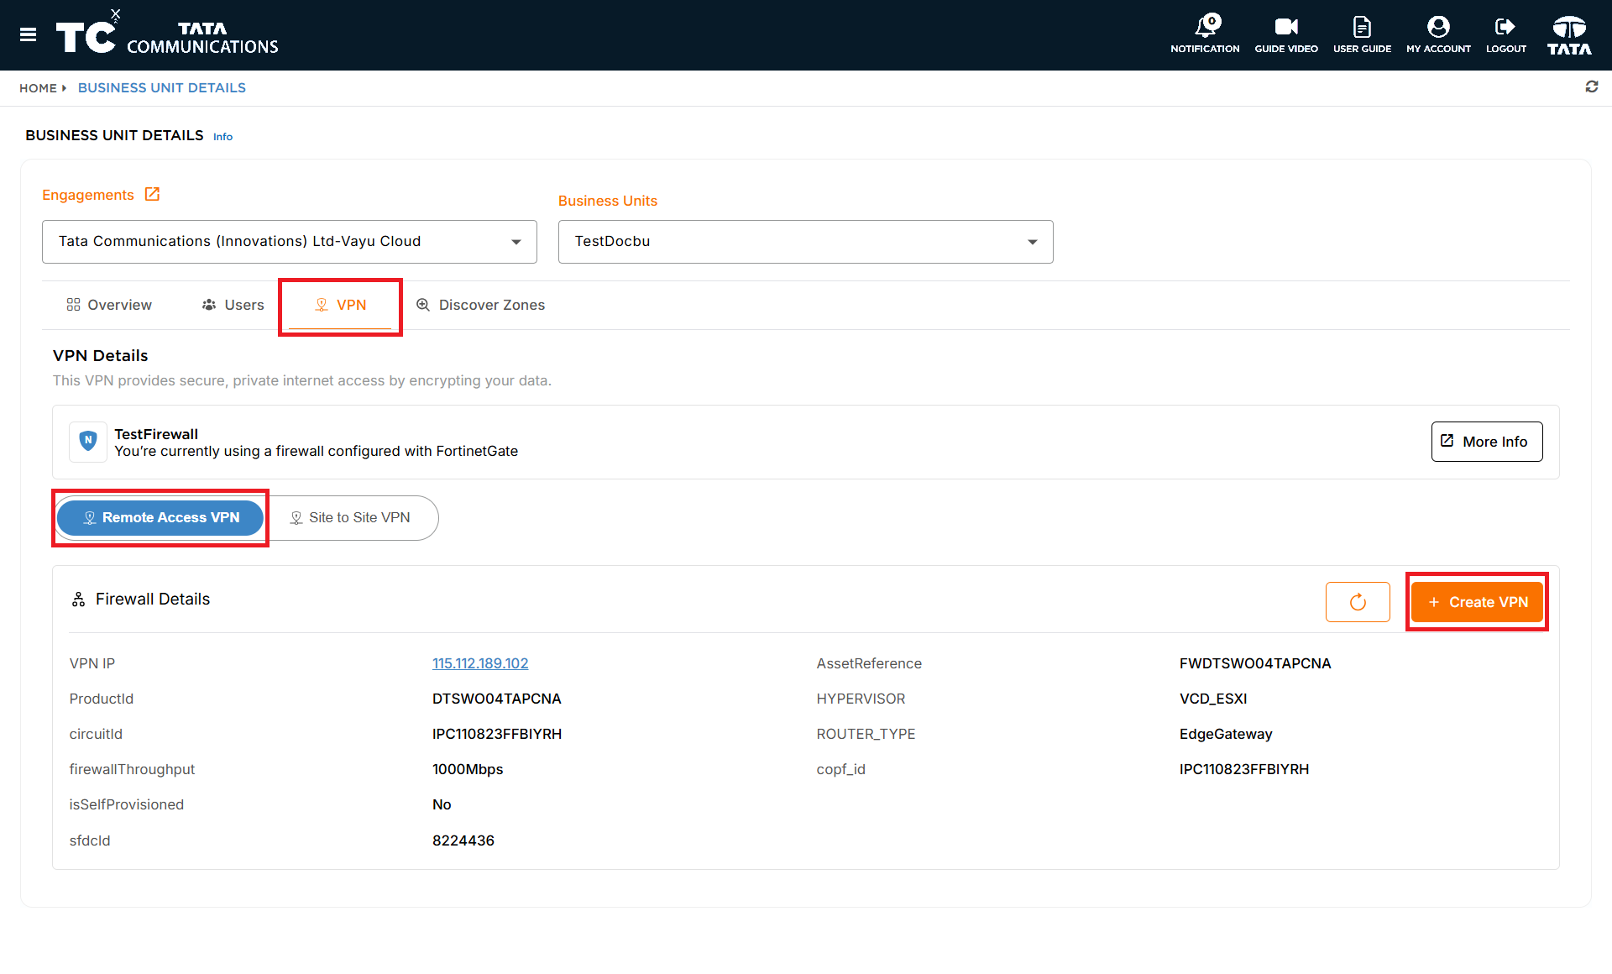1612x974 pixels.
Task: Select Remote Access VPN toggle
Action: 160,518
